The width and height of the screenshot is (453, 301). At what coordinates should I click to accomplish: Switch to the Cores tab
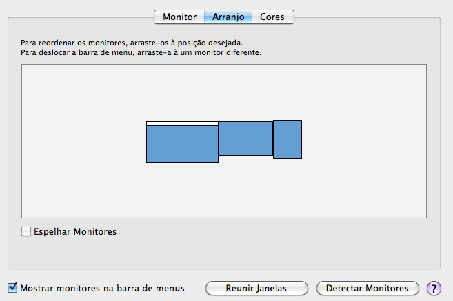click(x=272, y=17)
